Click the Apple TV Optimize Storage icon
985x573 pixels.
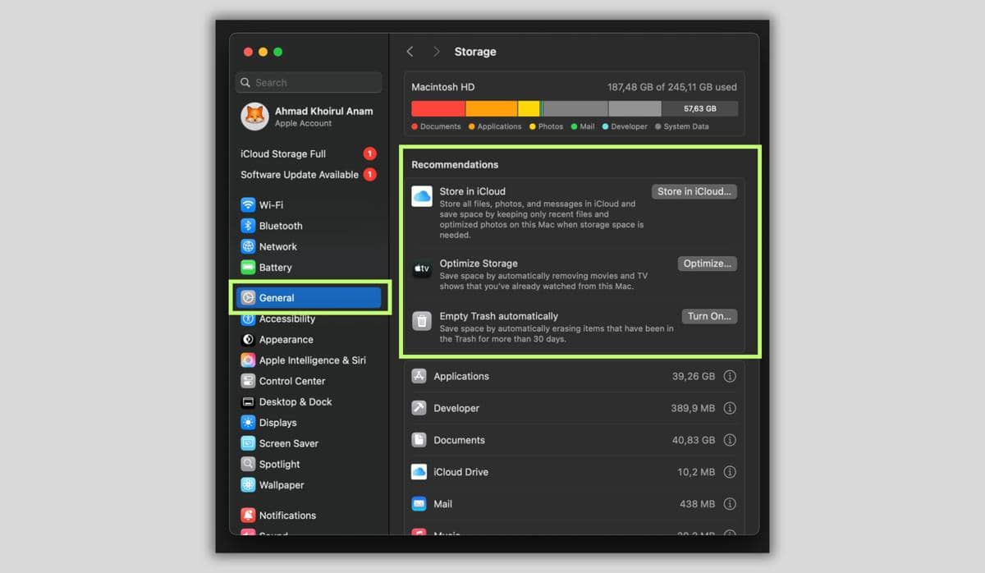coord(421,269)
